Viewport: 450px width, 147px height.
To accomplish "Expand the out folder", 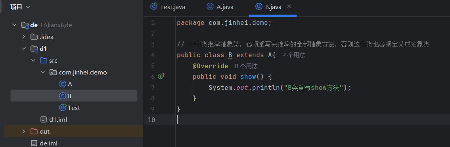I will tap(23, 131).
